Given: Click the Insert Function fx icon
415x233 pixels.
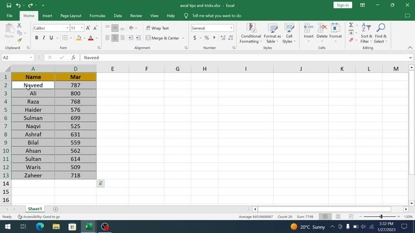Looking at the screenshot, I should [x=73, y=58].
